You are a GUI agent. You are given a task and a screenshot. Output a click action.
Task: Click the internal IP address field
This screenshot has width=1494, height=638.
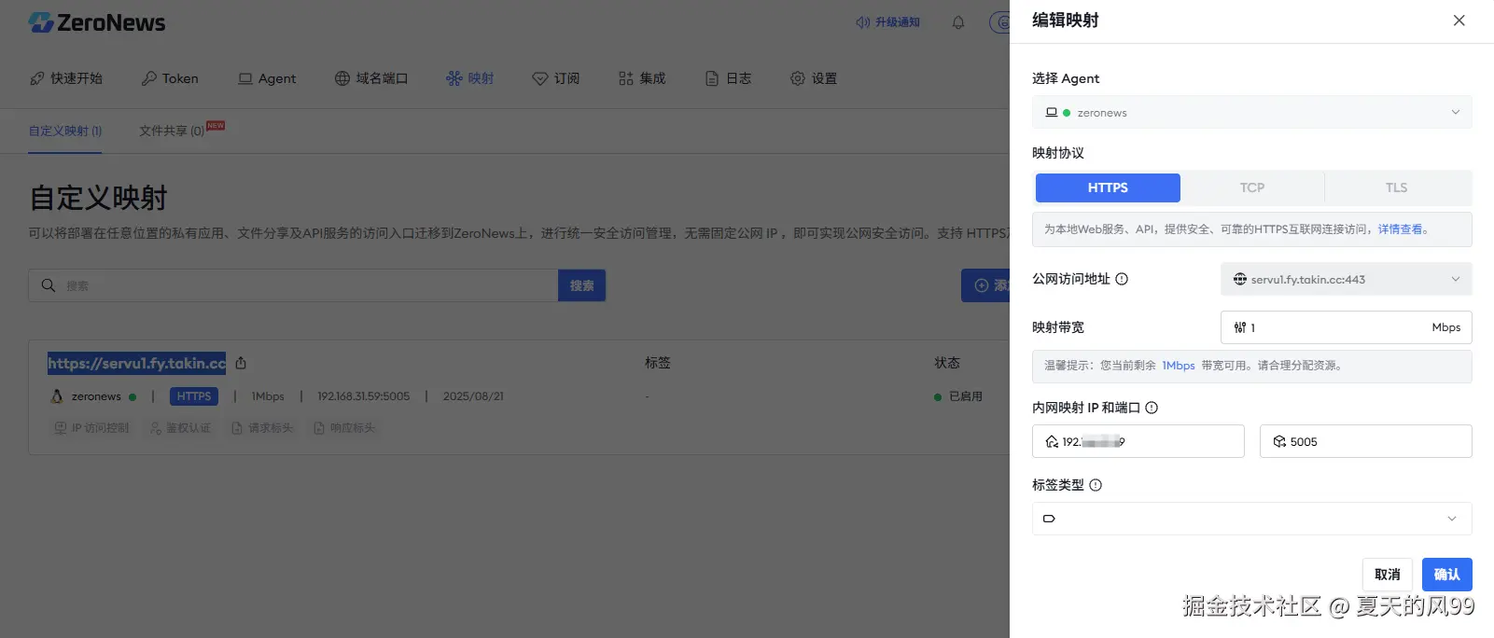coord(1138,441)
